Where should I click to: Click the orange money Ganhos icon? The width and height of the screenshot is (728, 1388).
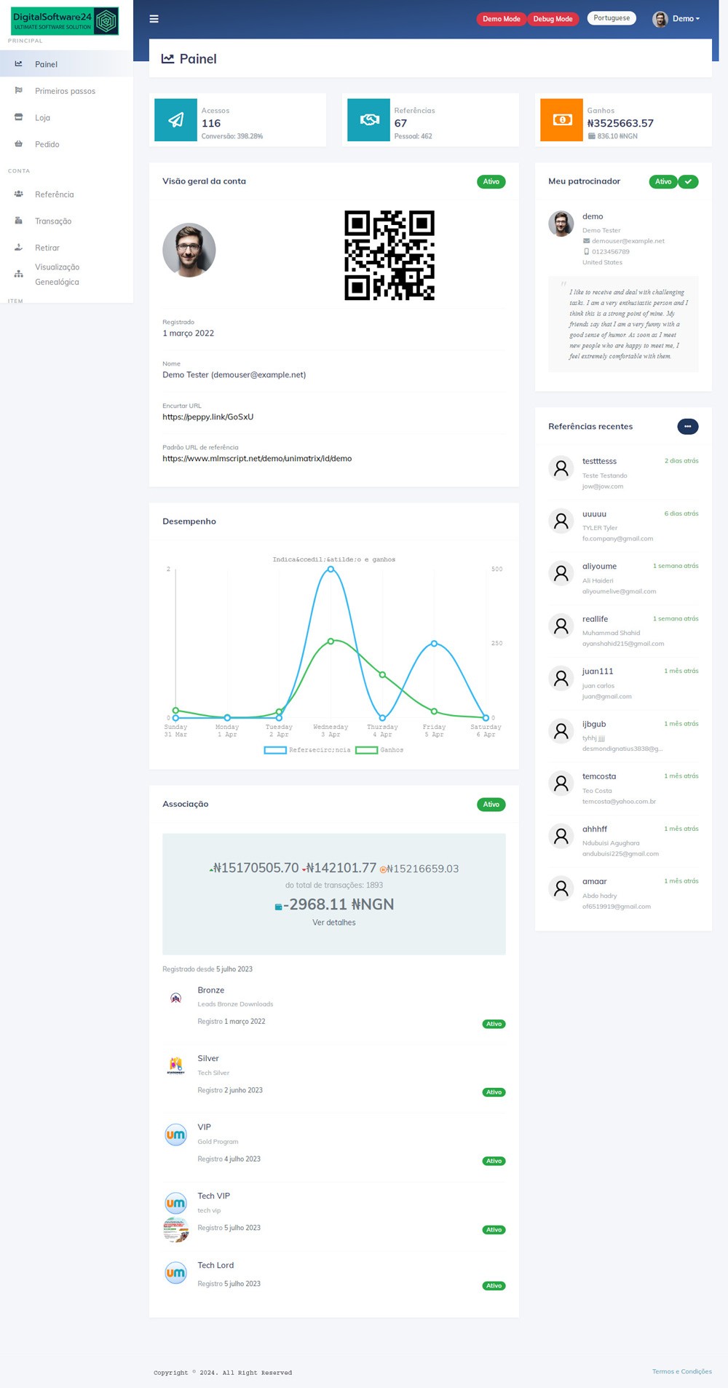[x=561, y=120]
